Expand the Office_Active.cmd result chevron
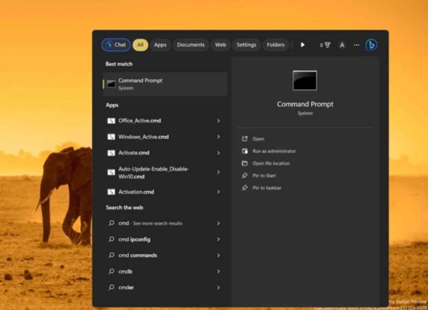Viewport: 428px width, 310px height. [x=218, y=121]
